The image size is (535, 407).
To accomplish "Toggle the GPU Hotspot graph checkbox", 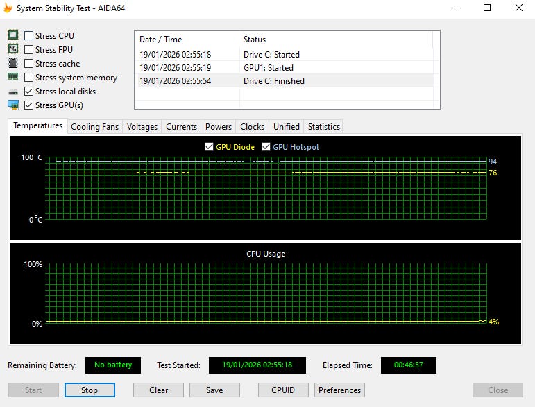I will pos(266,147).
